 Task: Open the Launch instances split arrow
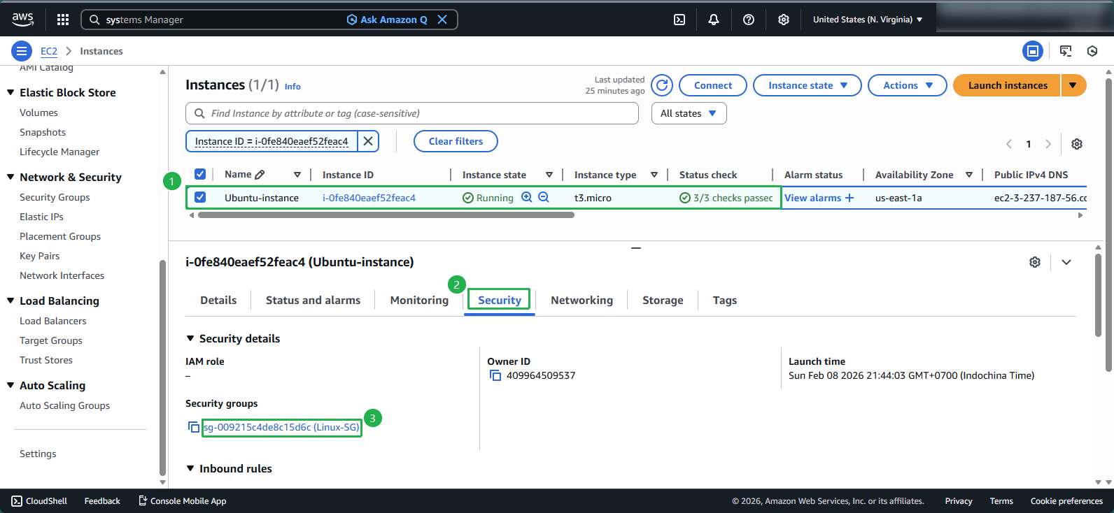click(x=1073, y=85)
